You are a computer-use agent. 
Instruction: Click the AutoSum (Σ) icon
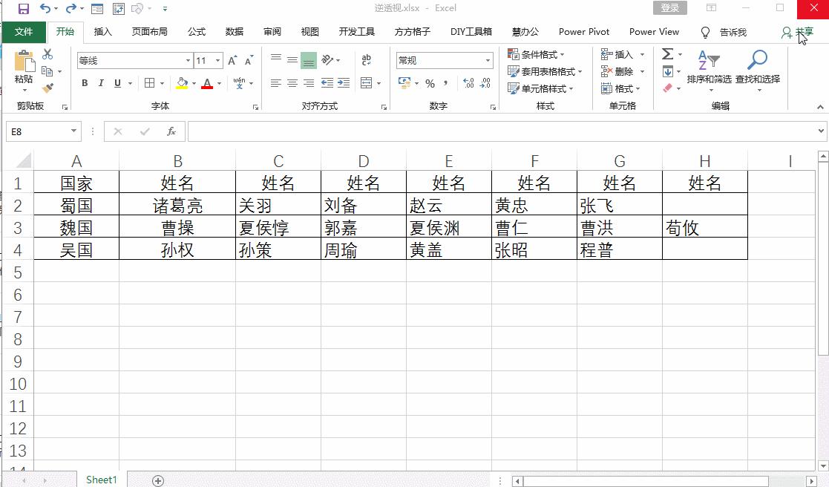[x=667, y=53]
